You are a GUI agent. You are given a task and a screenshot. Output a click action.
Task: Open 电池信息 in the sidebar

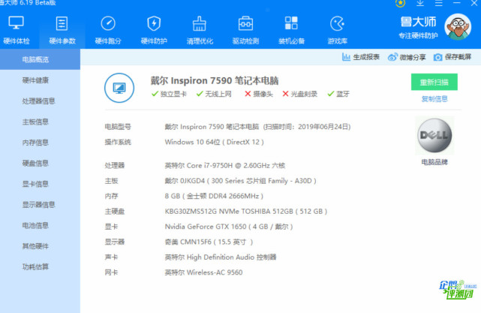pos(35,225)
